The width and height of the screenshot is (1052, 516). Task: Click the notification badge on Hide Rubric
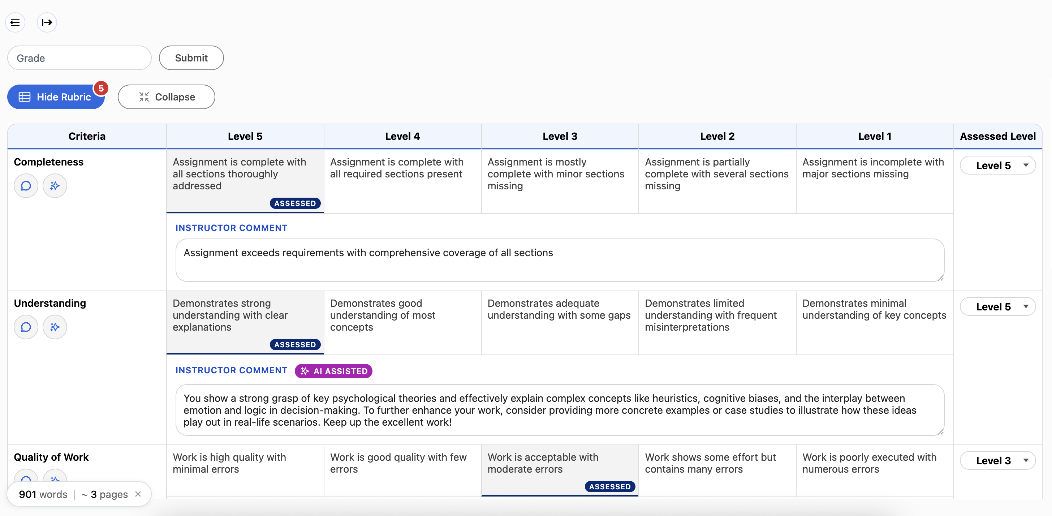[x=101, y=88]
